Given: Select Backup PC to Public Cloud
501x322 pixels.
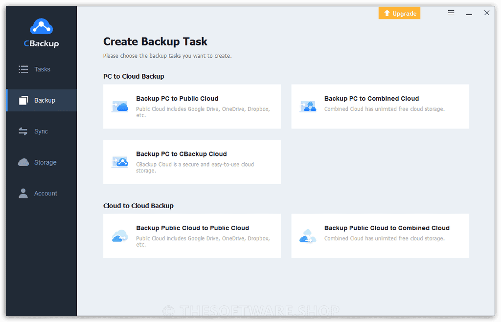Looking at the screenshot, I should coord(192,107).
